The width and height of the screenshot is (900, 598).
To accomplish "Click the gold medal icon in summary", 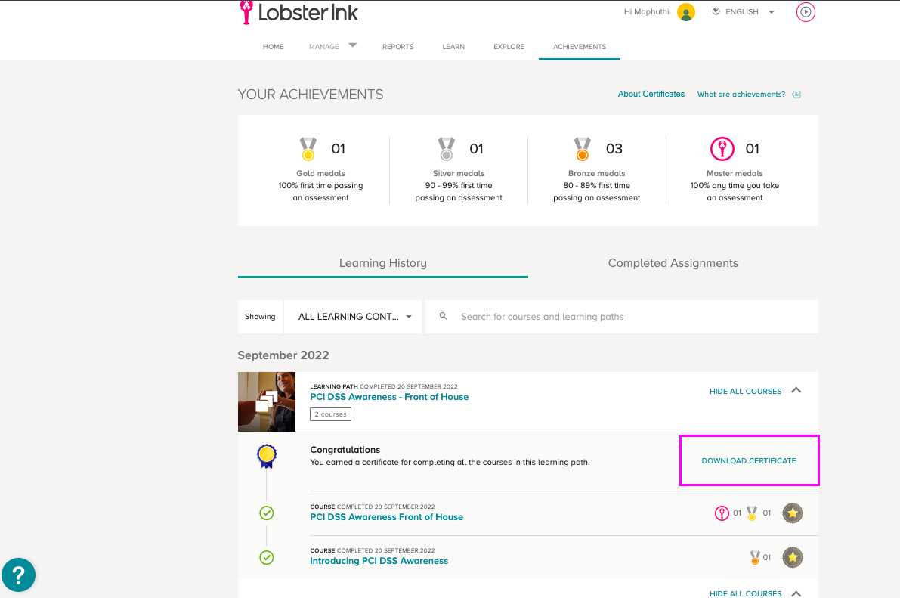I will [308, 149].
